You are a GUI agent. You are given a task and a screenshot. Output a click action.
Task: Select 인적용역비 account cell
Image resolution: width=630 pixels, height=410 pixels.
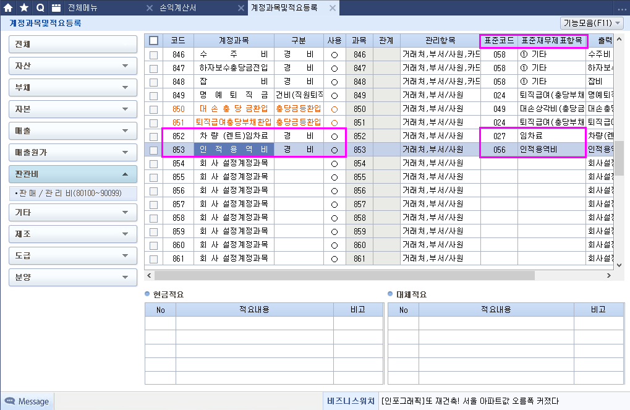coord(234,150)
